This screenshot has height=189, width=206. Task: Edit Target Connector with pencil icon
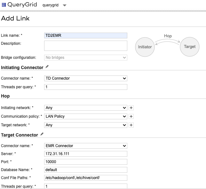42,134
